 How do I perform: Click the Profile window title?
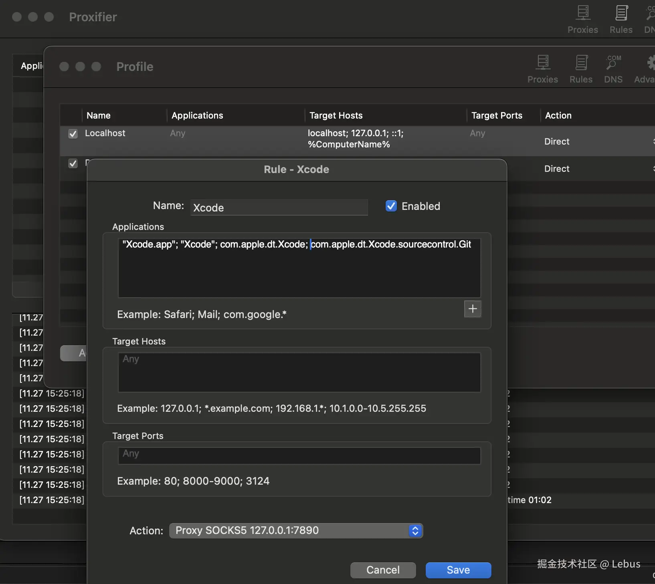[135, 66]
